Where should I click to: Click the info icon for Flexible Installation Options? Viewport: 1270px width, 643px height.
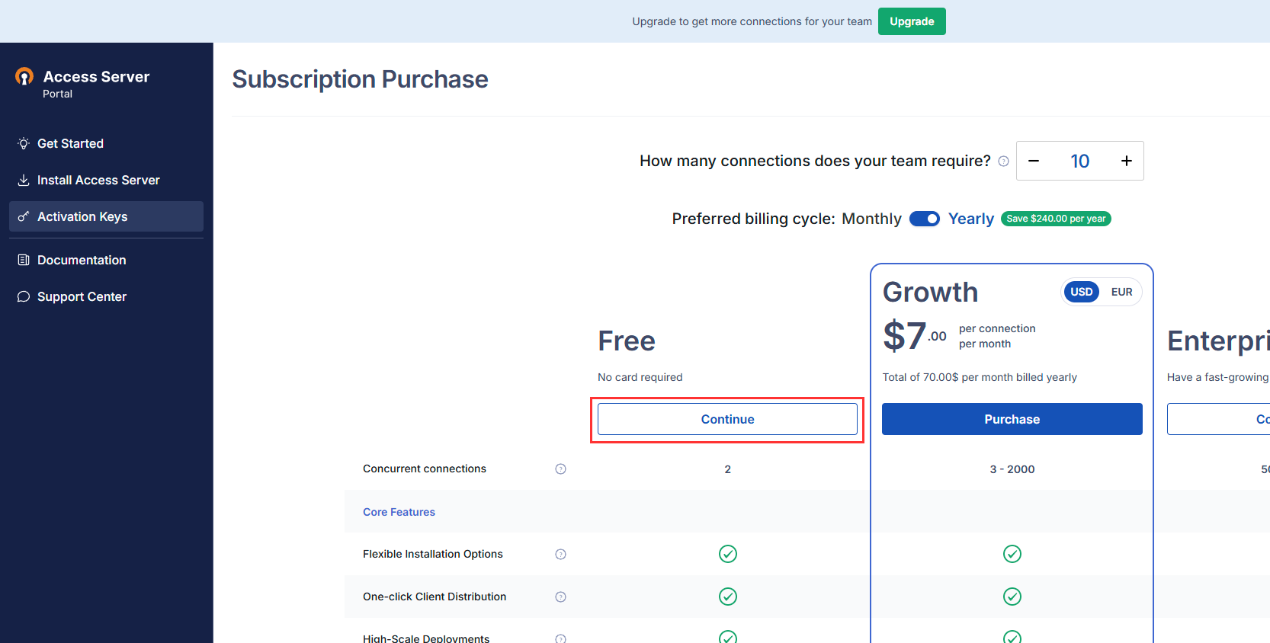pos(560,554)
